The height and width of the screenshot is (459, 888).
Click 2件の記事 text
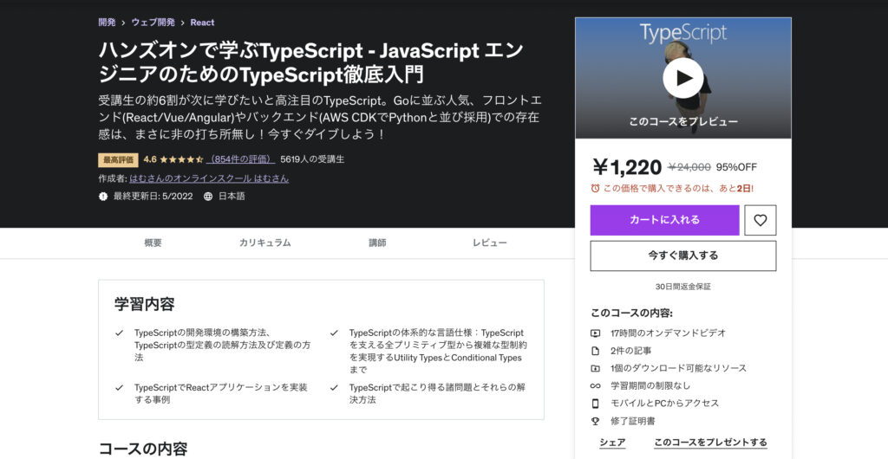(631, 351)
